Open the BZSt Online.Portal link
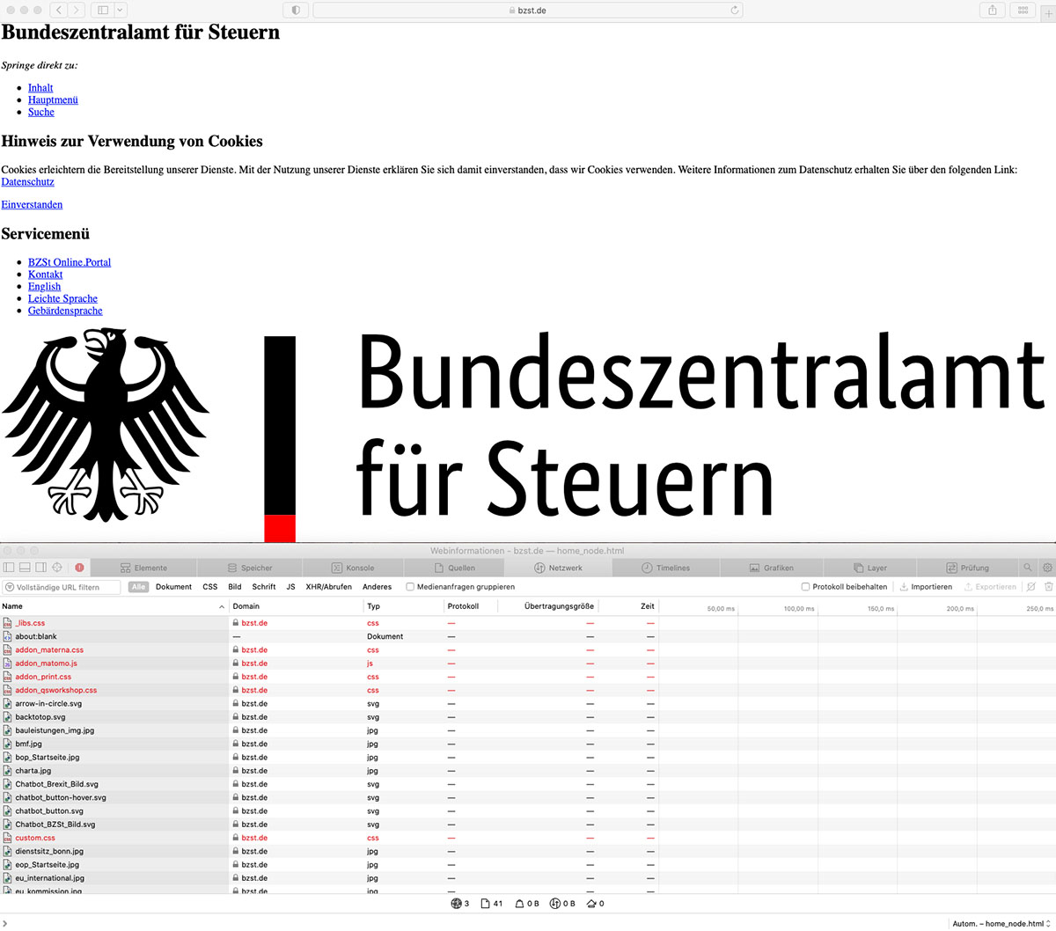 pos(70,261)
